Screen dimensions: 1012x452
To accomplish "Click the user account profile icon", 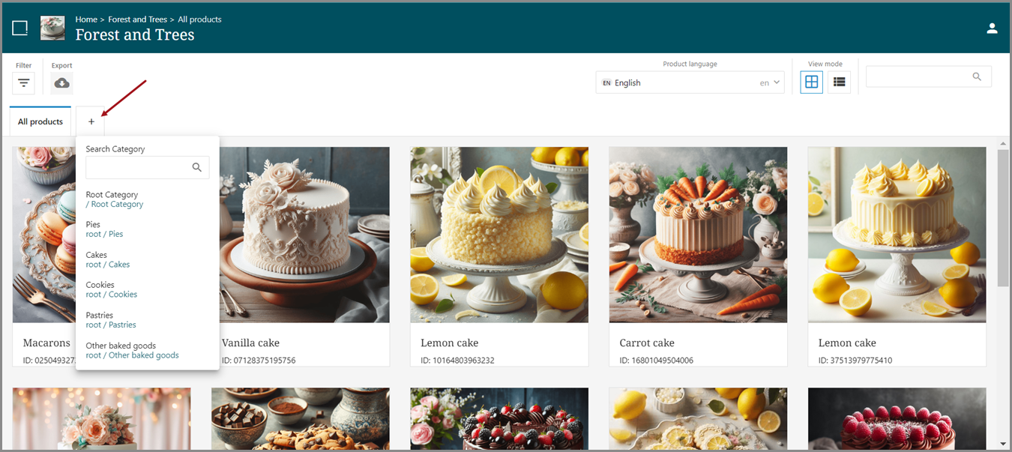I will pyautogui.click(x=992, y=28).
